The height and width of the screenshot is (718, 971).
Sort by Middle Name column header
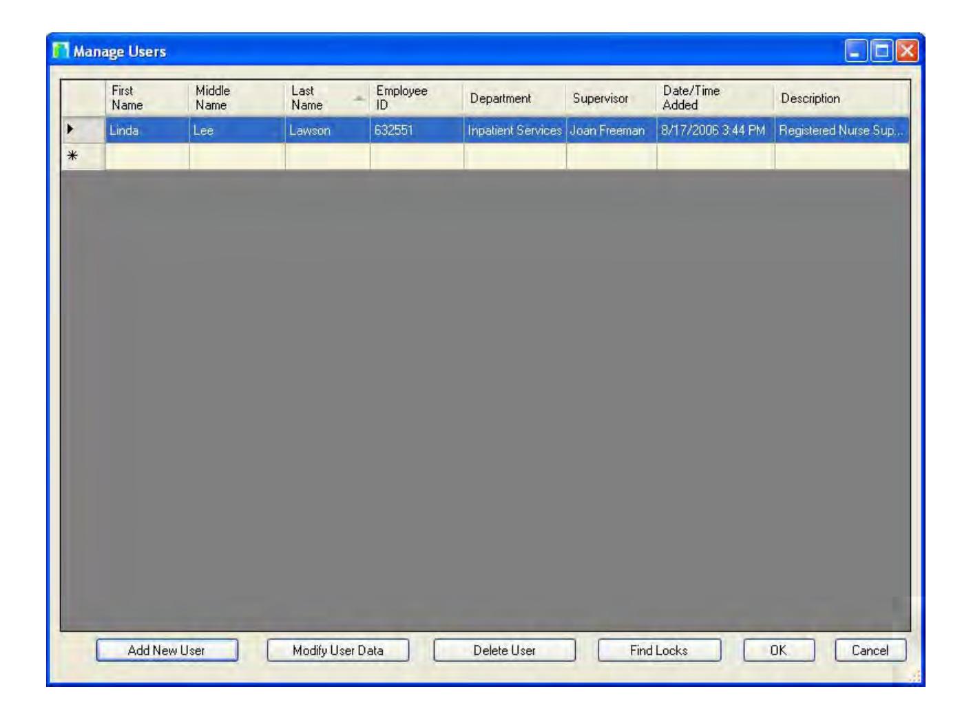237,98
